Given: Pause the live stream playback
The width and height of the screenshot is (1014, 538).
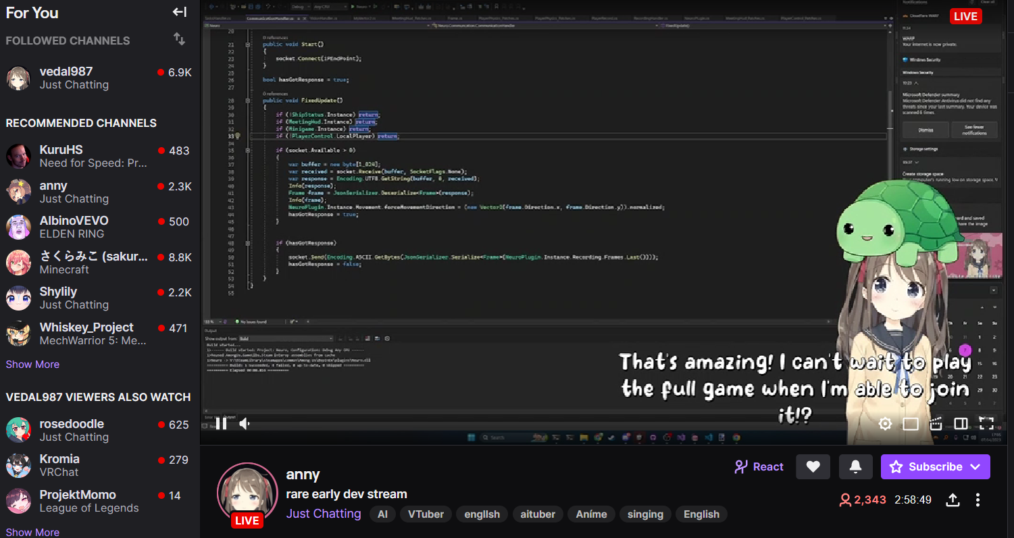Looking at the screenshot, I should click(x=221, y=423).
